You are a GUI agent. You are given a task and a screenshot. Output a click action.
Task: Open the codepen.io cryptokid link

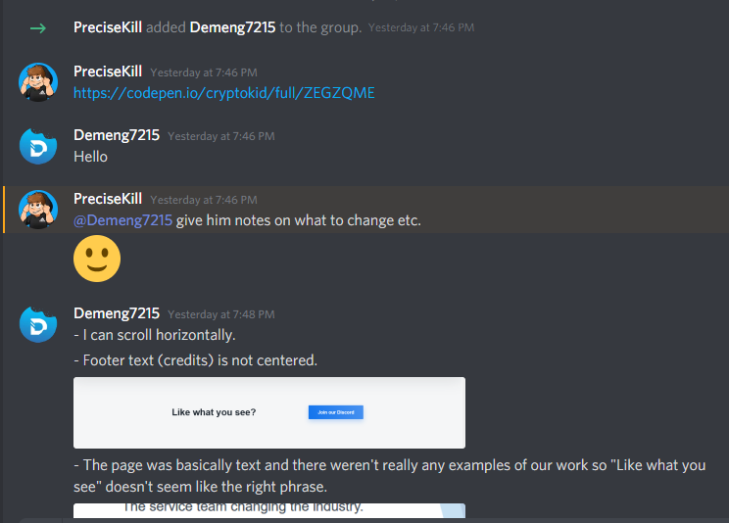(x=224, y=93)
